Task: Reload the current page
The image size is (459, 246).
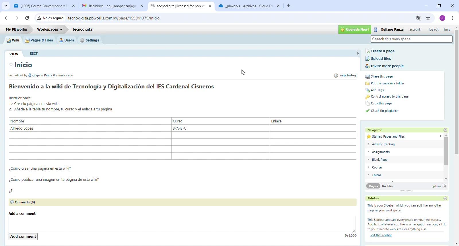Action: [27, 18]
